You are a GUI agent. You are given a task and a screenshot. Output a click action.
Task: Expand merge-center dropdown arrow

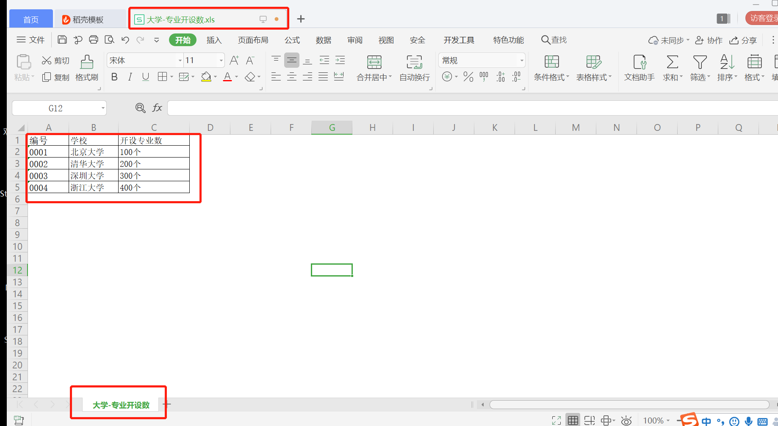(x=390, y=77)
